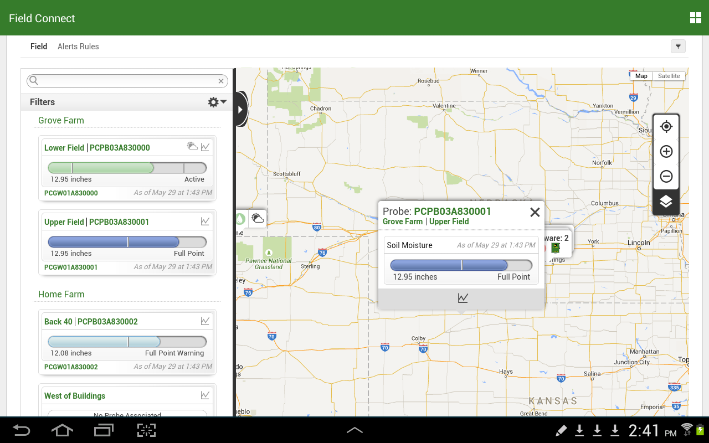This screenshot has height=443, width=709.
Task: Open Back 40 graph icon
Action: pos(205,321)
